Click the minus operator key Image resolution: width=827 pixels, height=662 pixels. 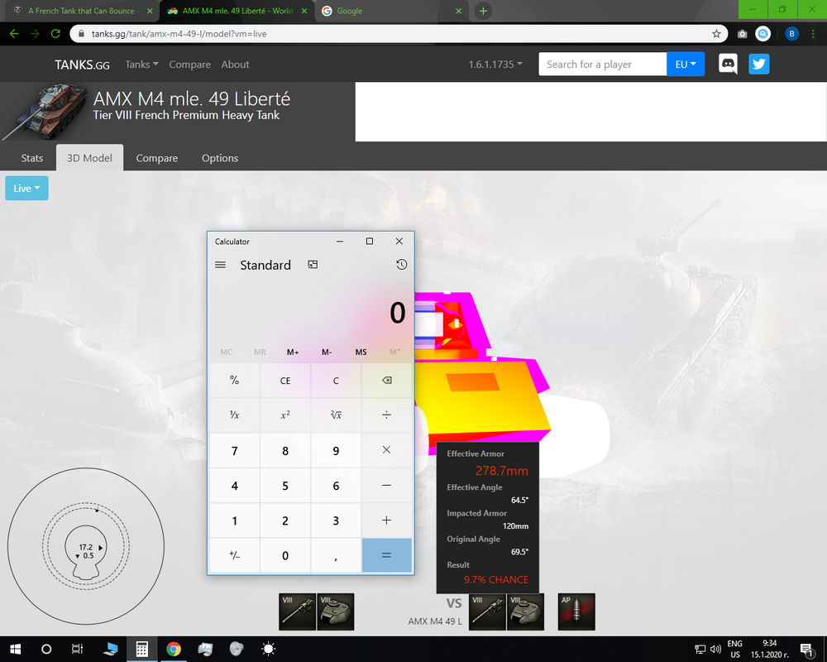tap(386, 485)
